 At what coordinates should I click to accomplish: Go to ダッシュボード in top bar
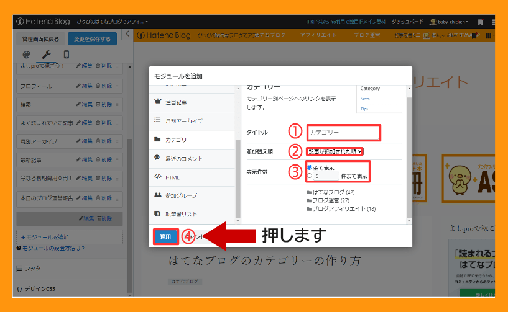point(407,22)
